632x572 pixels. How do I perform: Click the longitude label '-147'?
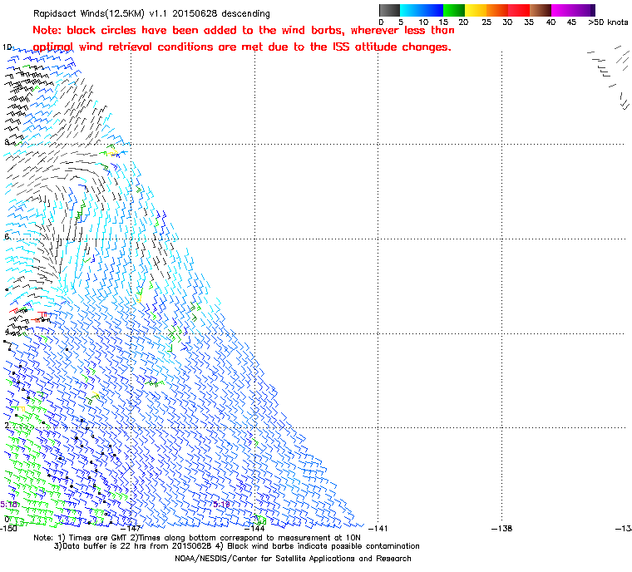(131, 528)
